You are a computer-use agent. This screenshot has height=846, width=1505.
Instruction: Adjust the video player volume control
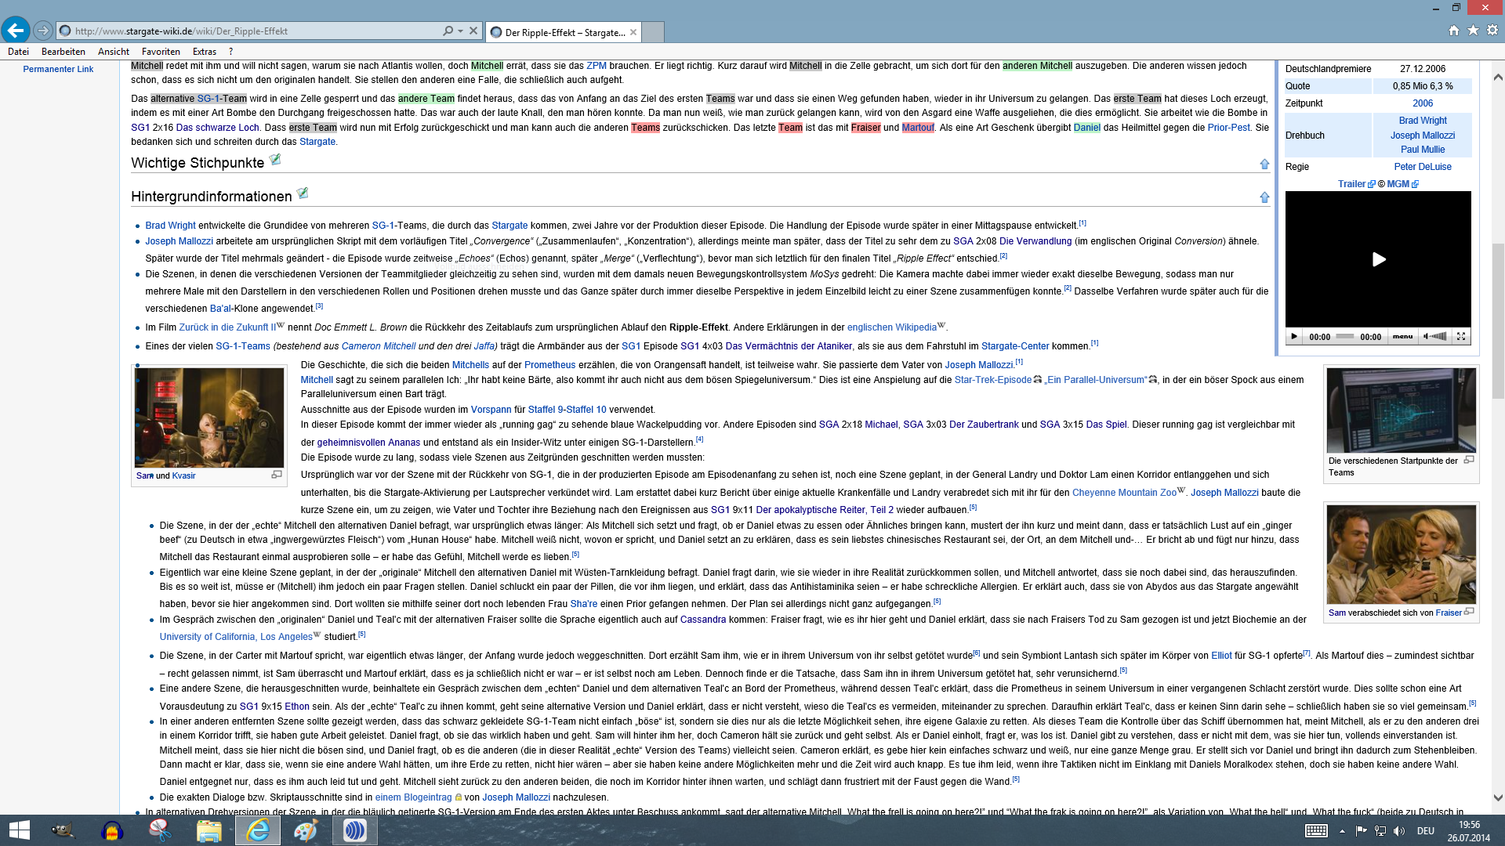pyautogui.click(x=1436, y=337)
